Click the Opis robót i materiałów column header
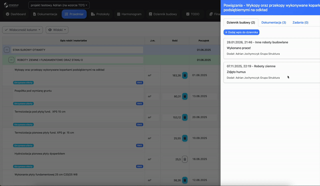 pos(74,41)
